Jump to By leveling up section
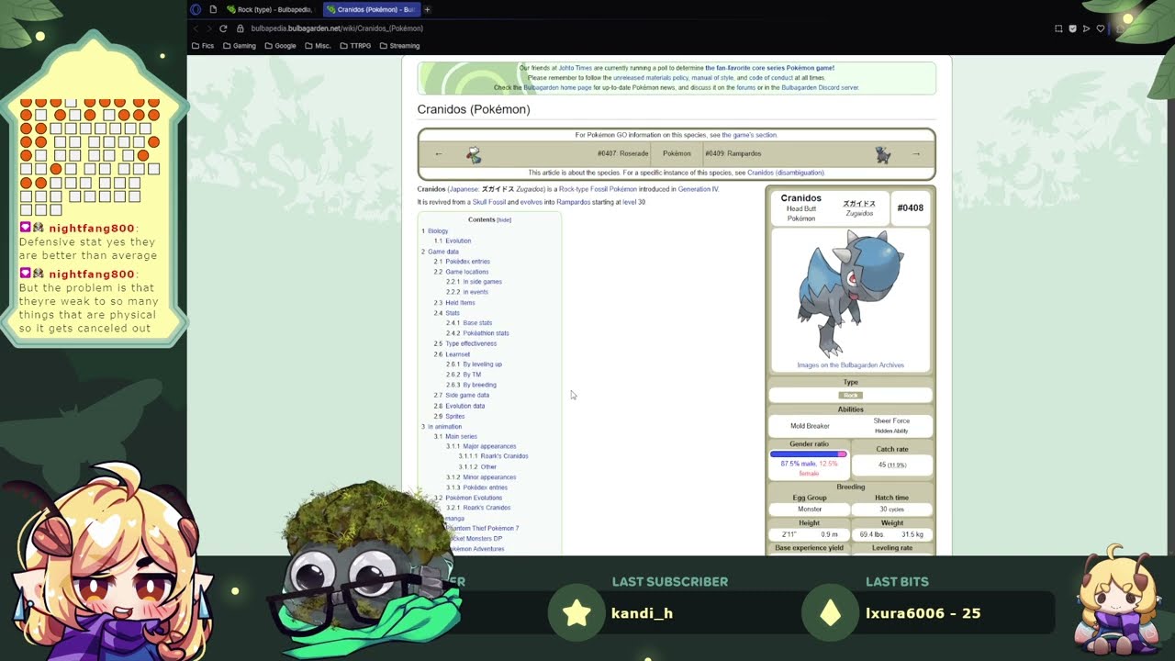This screenshot has height=661, width=1175. pyautogui.click(x=483, y=364)
